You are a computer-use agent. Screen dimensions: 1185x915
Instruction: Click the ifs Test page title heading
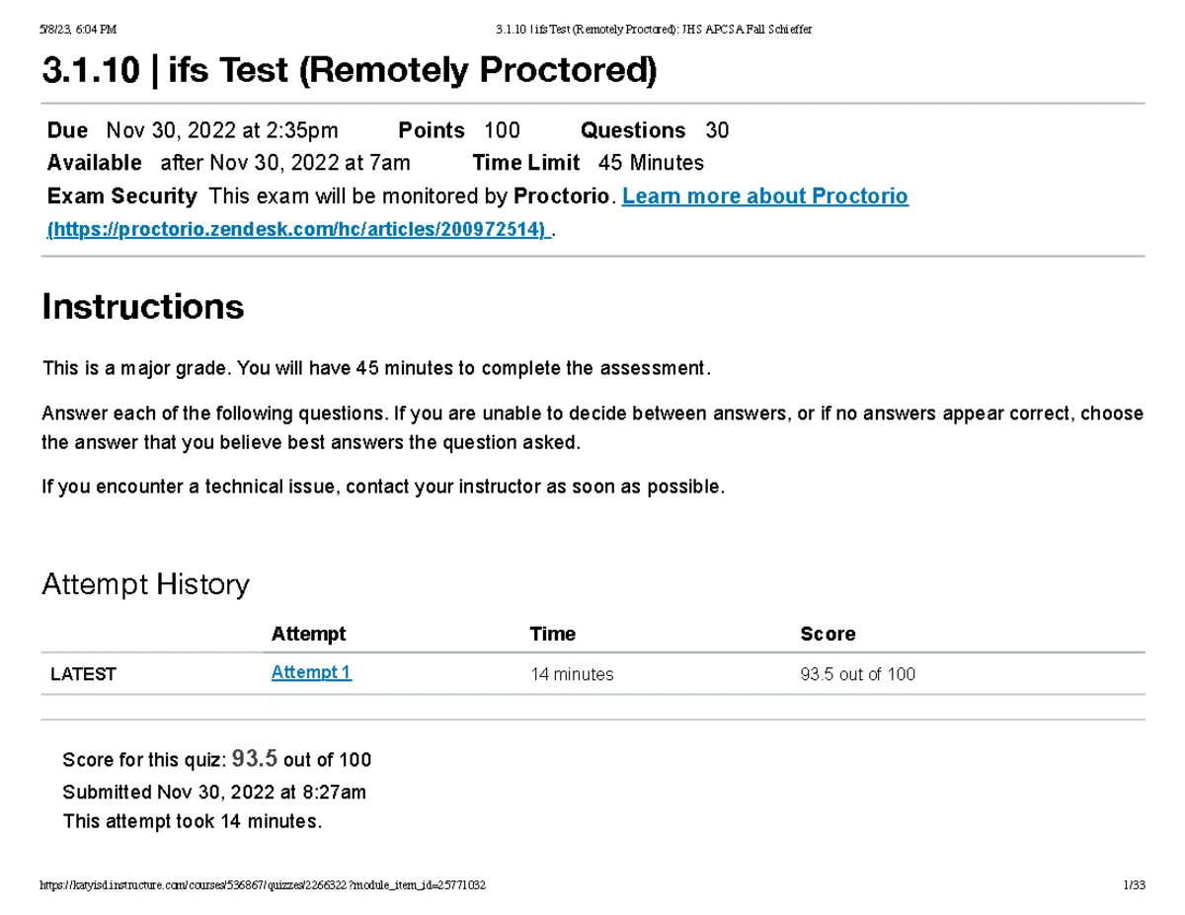click(x=349, y=71)
